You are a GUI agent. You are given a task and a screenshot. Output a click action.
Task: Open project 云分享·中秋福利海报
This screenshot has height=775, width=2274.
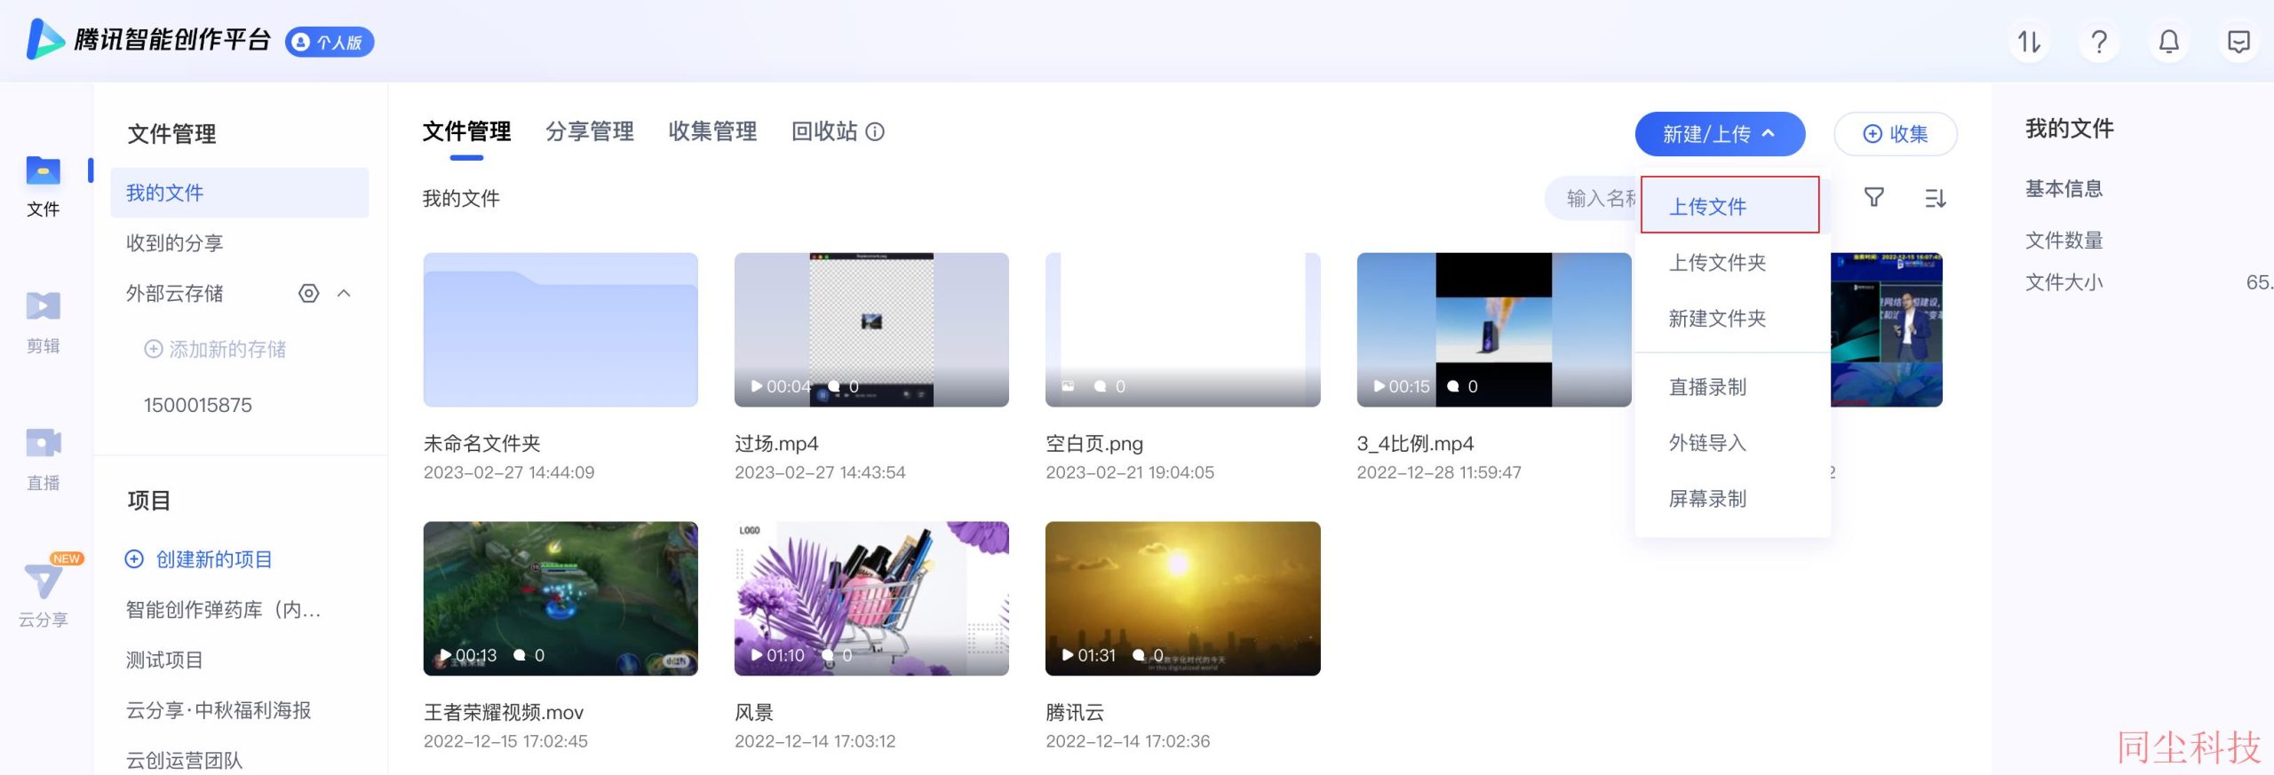pyautogui.click(x=219, y=710)
